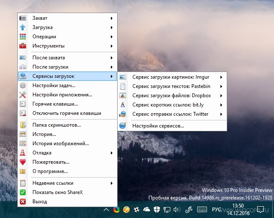The height and width of the screenshot is (218, 274).
Task: Open the taskbar clock showing 13:50
Action: click(238, 209)
